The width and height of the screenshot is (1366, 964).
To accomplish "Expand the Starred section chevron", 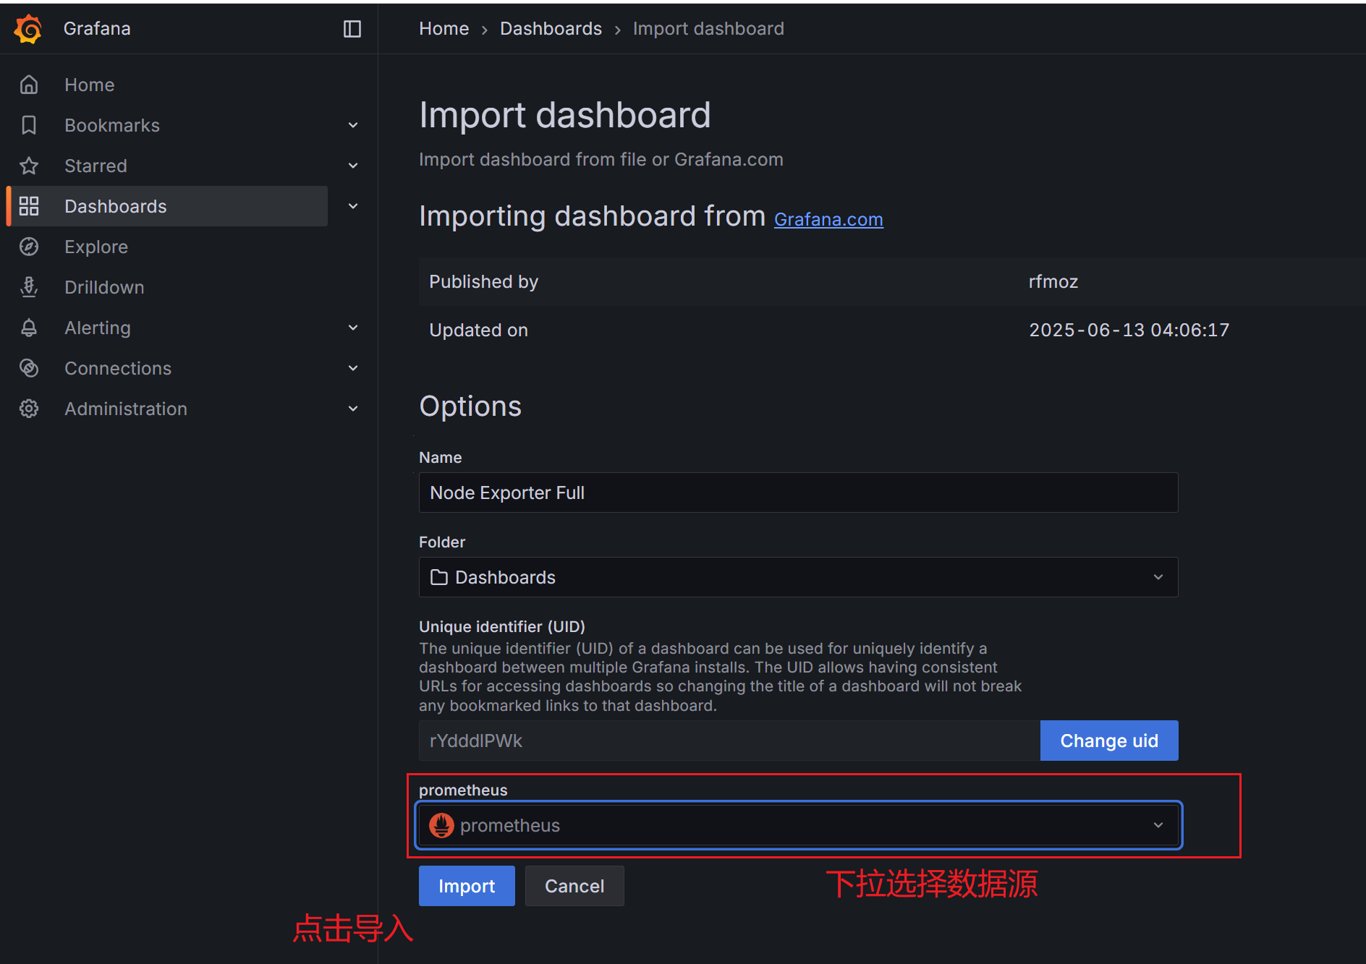I will click(353, 166).
